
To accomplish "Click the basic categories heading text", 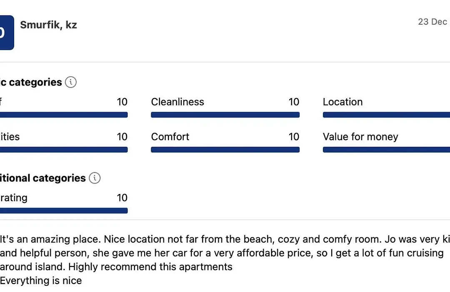I will pos(31,82).
